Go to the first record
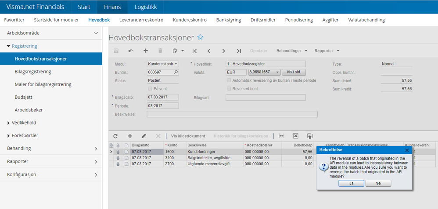This screenshot has width=438, height=209. pyautogui.click(x=194, y=51)
